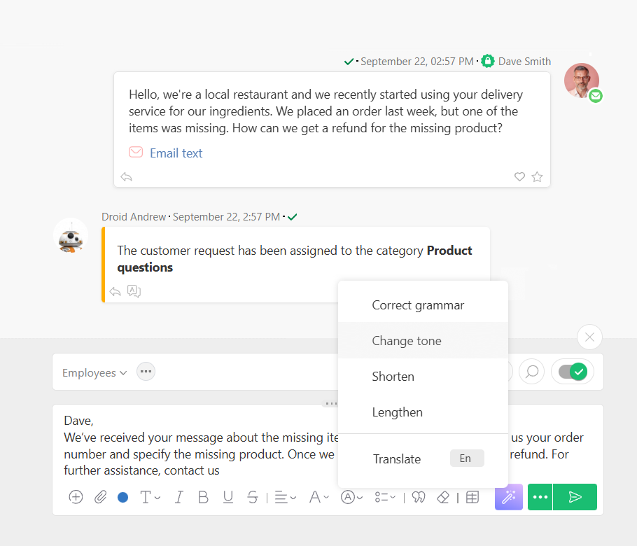Screen dimensions: 637x546
Task: Choose Shorten in the AI menu
Action: tap(393, 377)
